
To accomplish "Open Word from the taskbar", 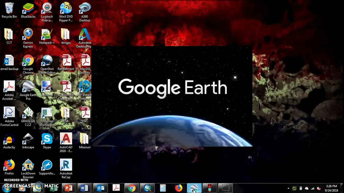I will (x=84, y=188).
